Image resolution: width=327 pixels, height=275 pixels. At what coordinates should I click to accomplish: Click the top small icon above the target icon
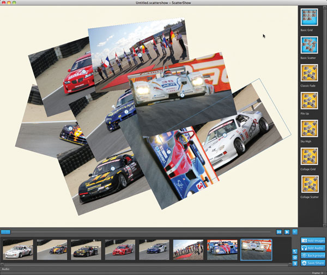click(295, 252)
